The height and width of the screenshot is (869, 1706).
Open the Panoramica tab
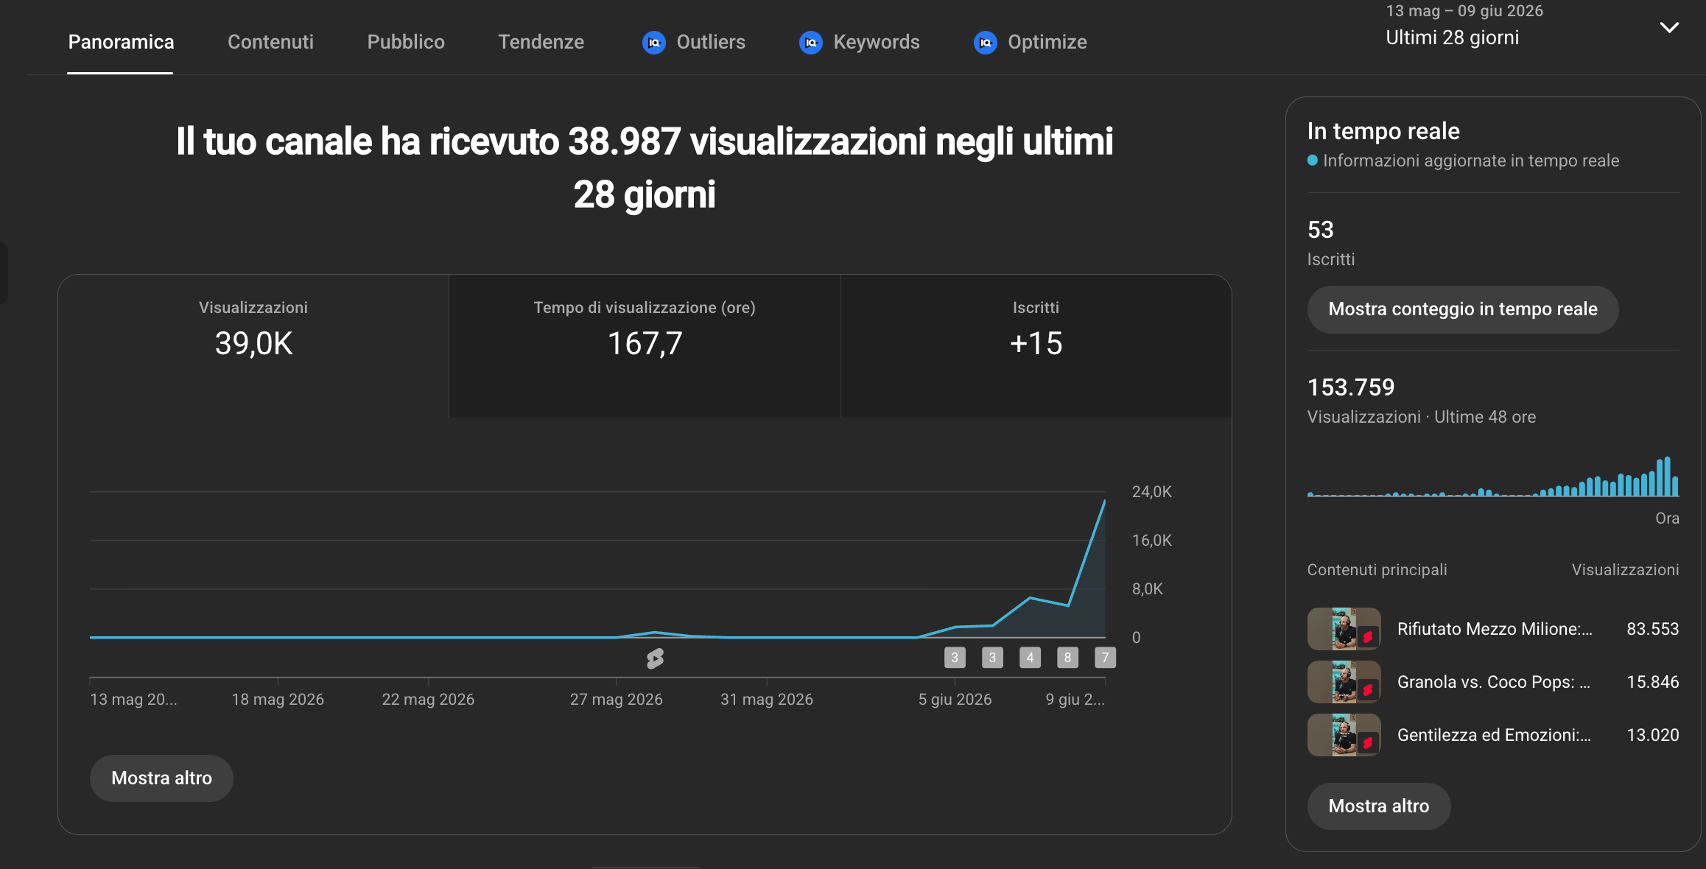(x=121, y=42)
